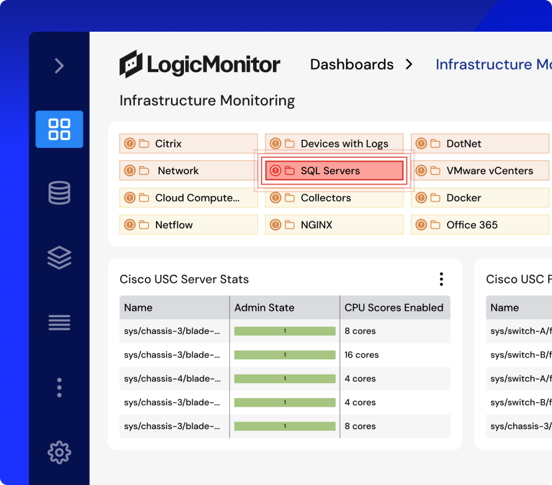The height and width of the screenshot is (485, 552).
Task: Select the red SQL Servers tile
Action: (334, 170)
